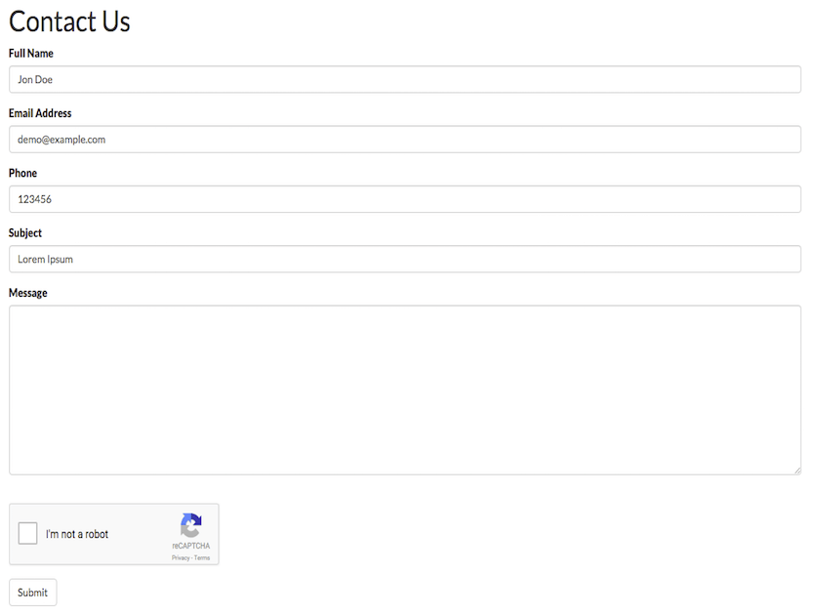Click the Subject label text
Viewport: 818px width, 615px height.
click(x=25, y=233)
